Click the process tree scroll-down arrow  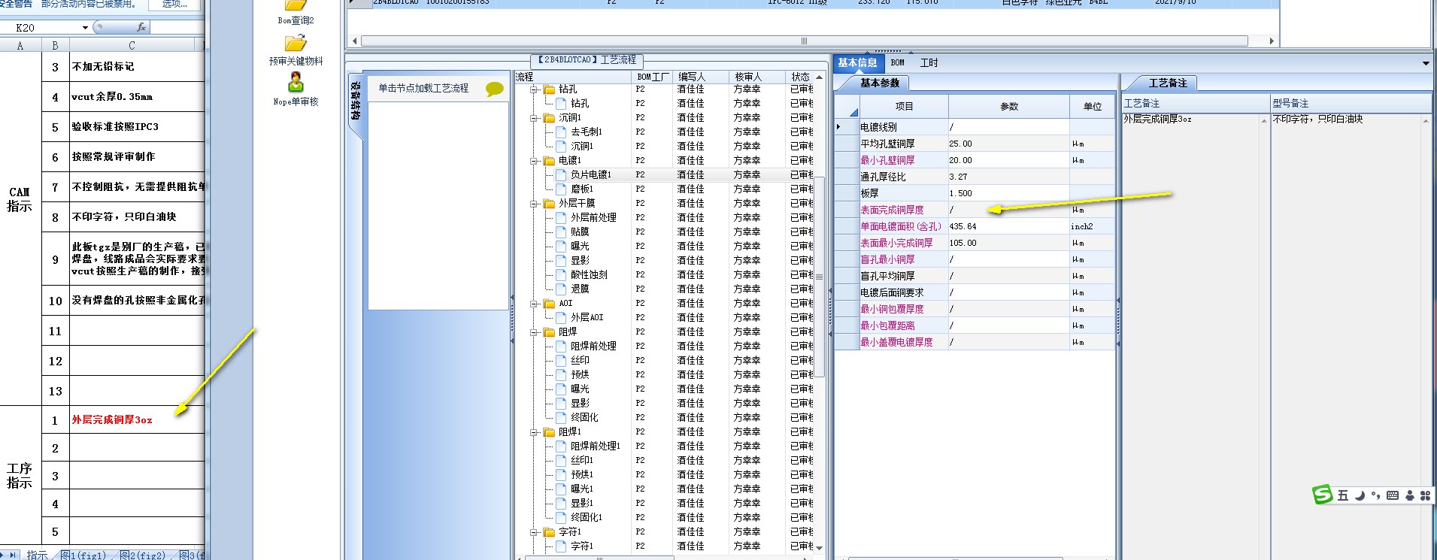(819, 548)
